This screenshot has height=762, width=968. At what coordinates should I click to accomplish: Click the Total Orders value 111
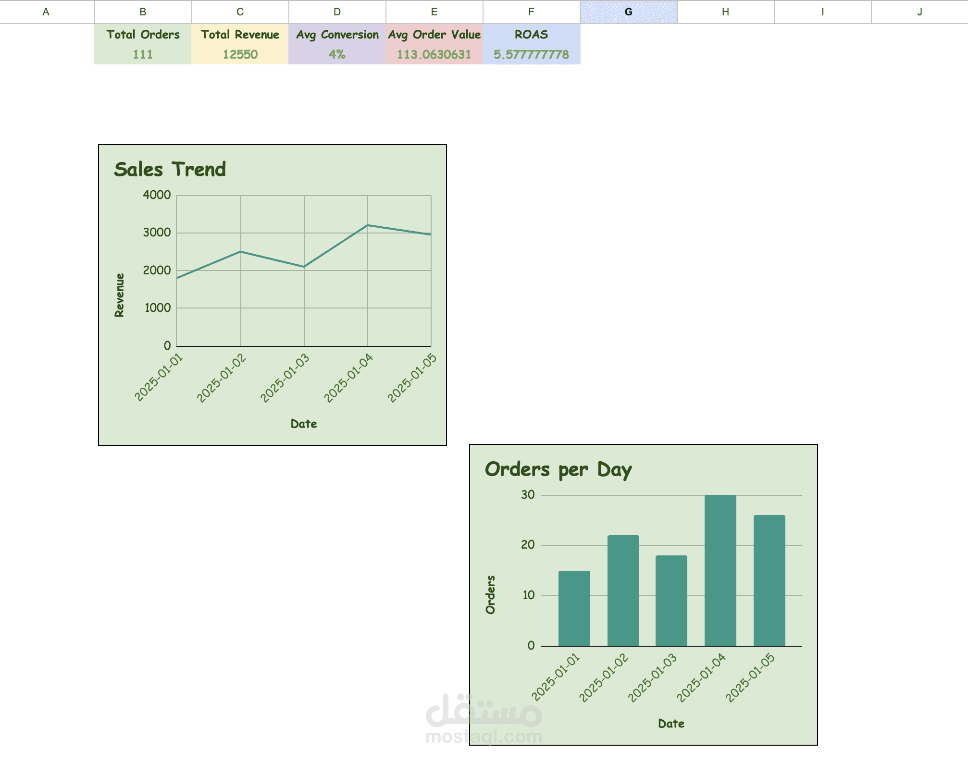[143, 54]
